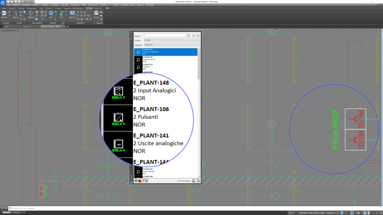Toggle the No Rotazione checkbox
Viewport: 383px width, 215px height.
pos(178,181)
